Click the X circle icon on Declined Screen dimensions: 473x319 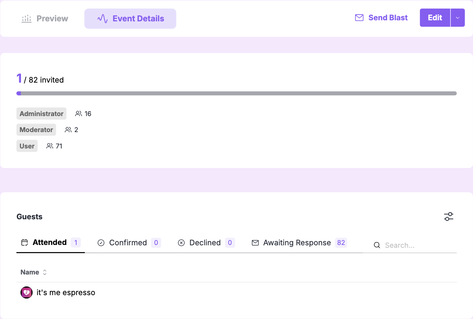(x=181, y=243)
